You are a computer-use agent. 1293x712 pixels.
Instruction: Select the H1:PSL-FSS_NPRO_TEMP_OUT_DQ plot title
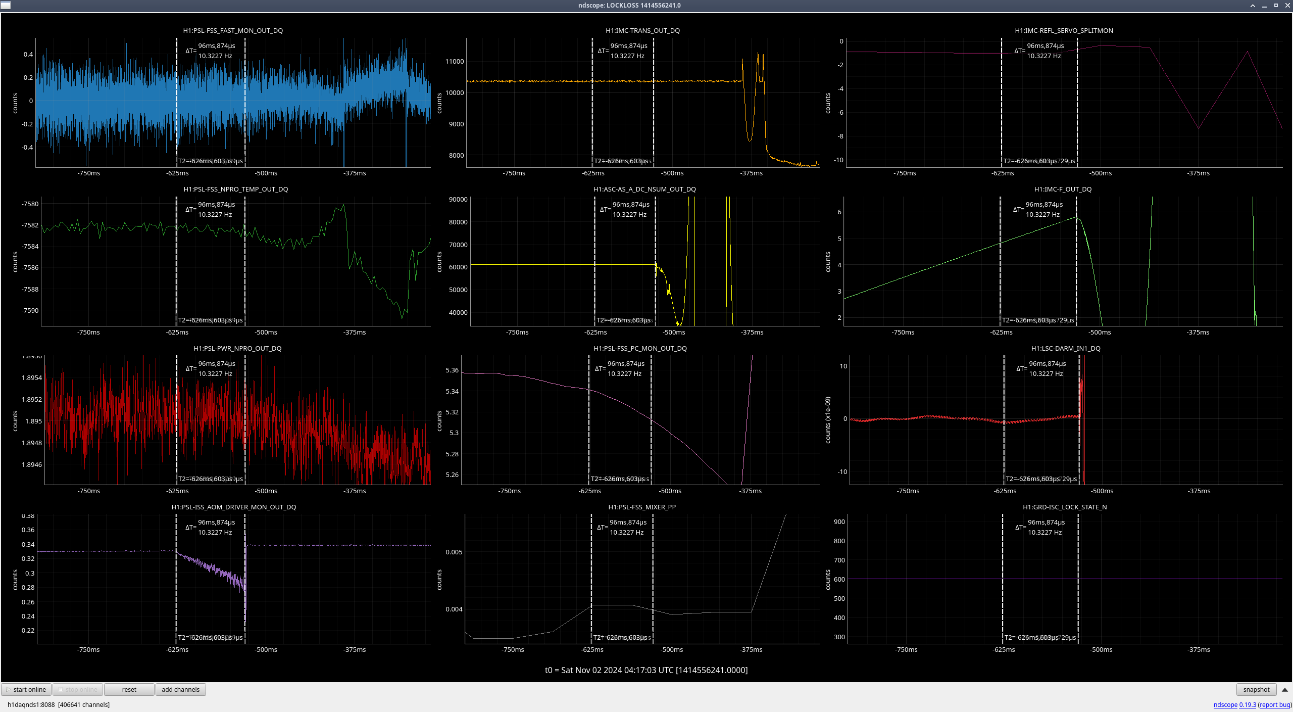[x=236, y=189]
